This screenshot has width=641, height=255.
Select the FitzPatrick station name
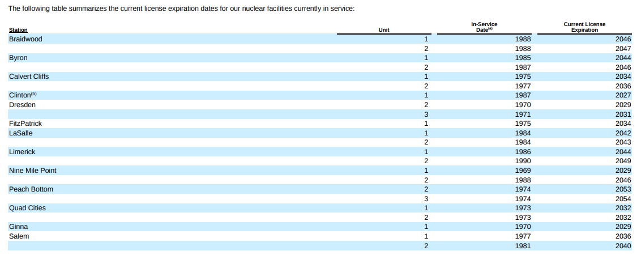[x=25, y=123]
